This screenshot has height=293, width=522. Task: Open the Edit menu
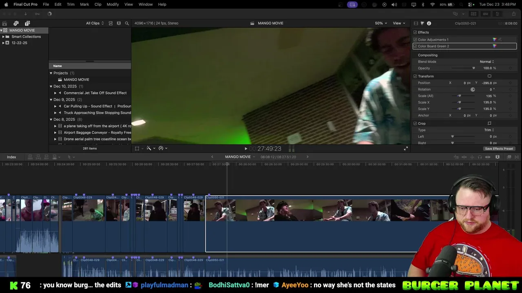pos(58,4)
